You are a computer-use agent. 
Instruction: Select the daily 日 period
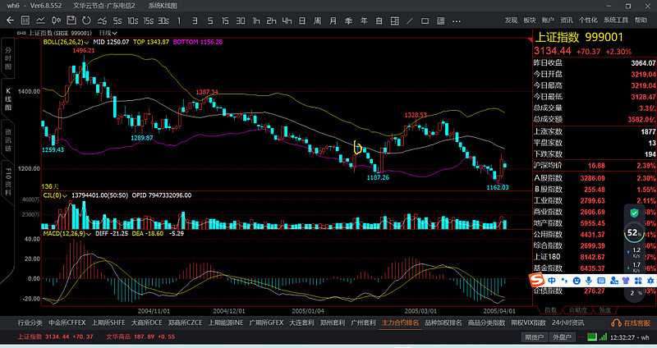(x=302, y=21)
